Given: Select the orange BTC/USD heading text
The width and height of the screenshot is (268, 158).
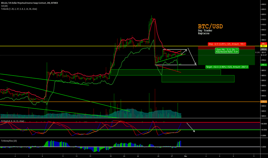Looking at the screenshot, I should pyautogui.click(x=210, y=26).
